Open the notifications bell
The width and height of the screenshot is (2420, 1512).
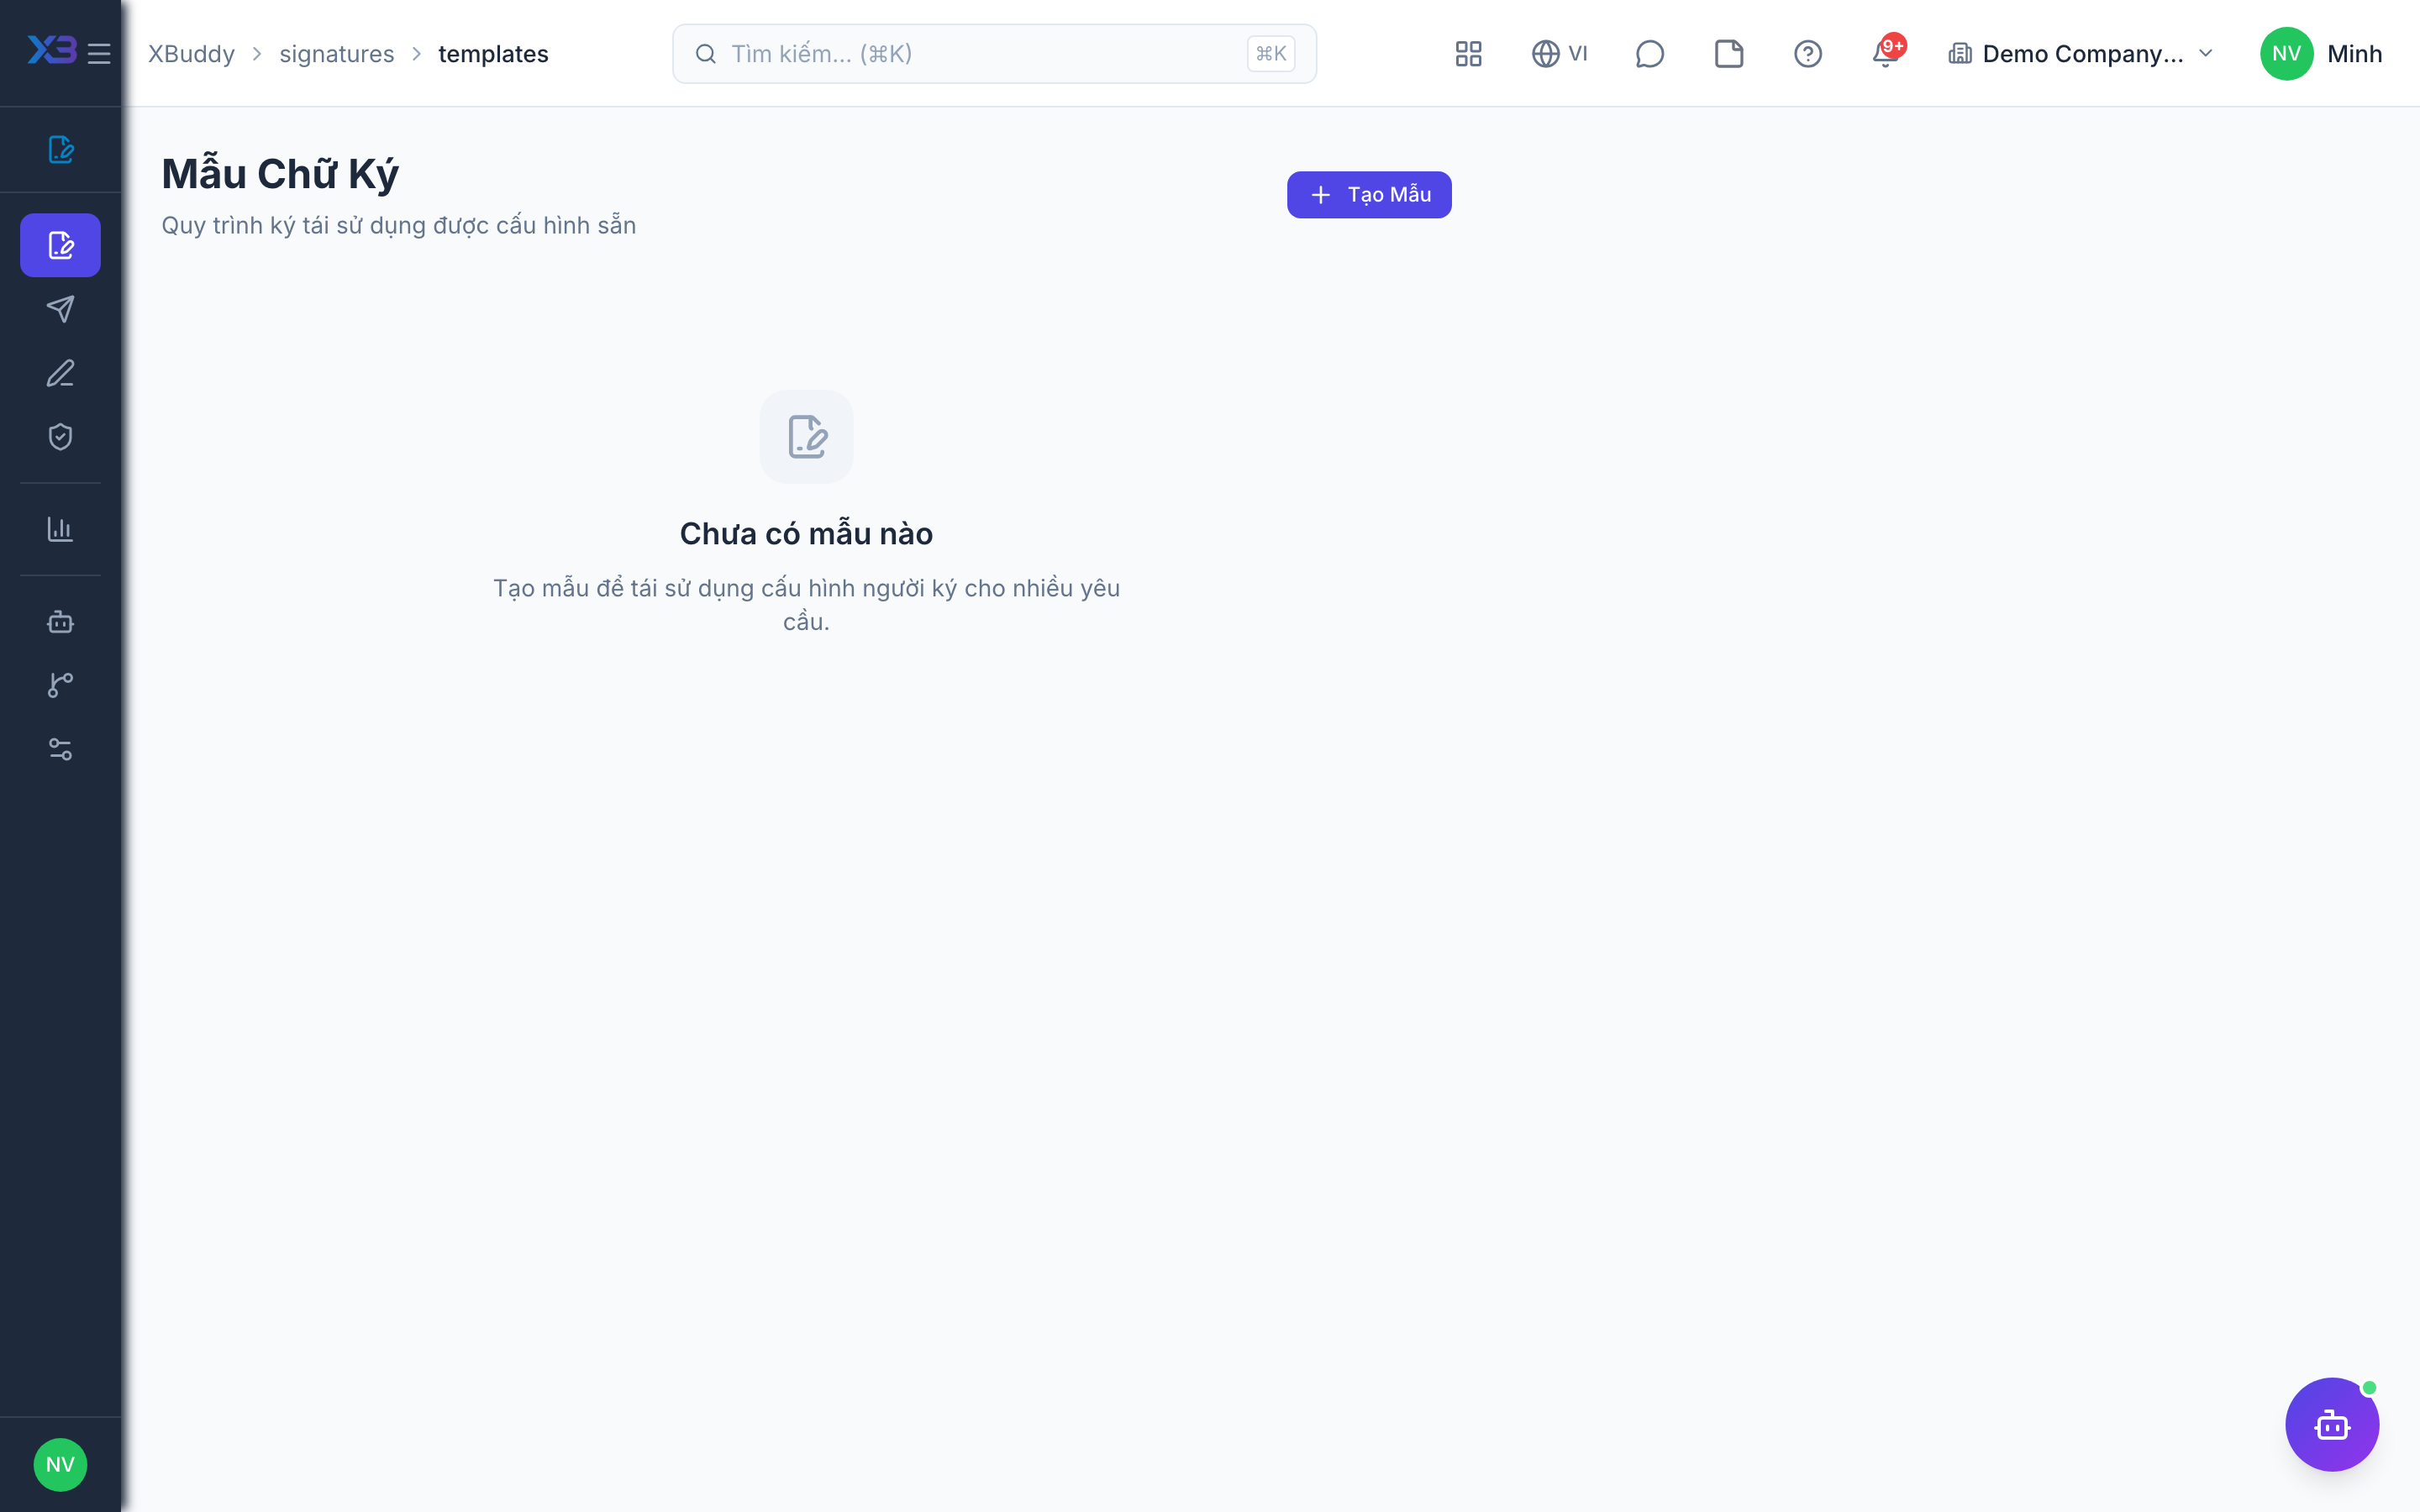[1886, 54]
